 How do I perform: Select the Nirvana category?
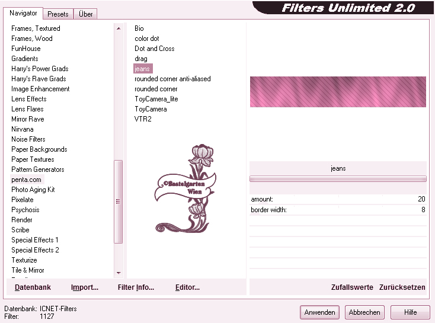pos(22,129)
